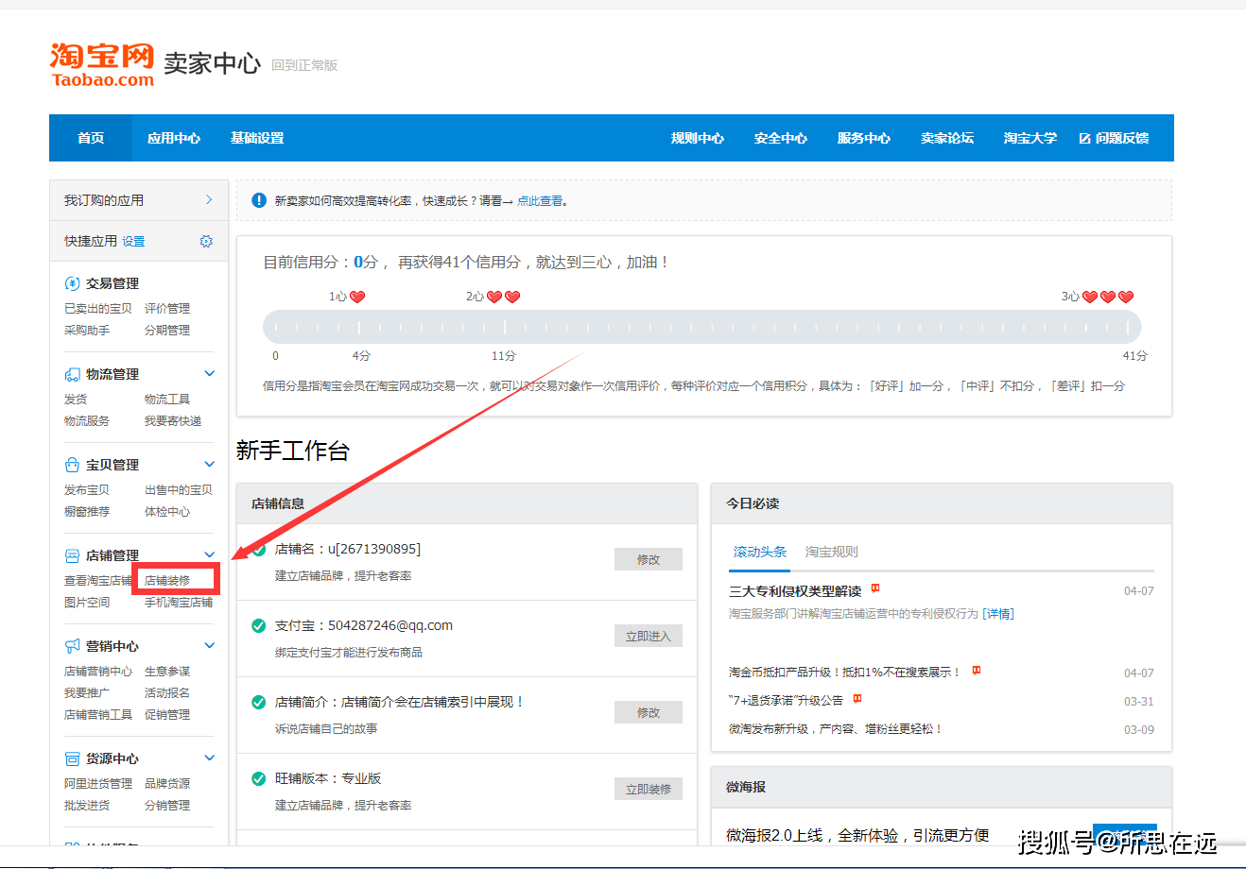Click the blue info exclamation icon

(259, 200)
